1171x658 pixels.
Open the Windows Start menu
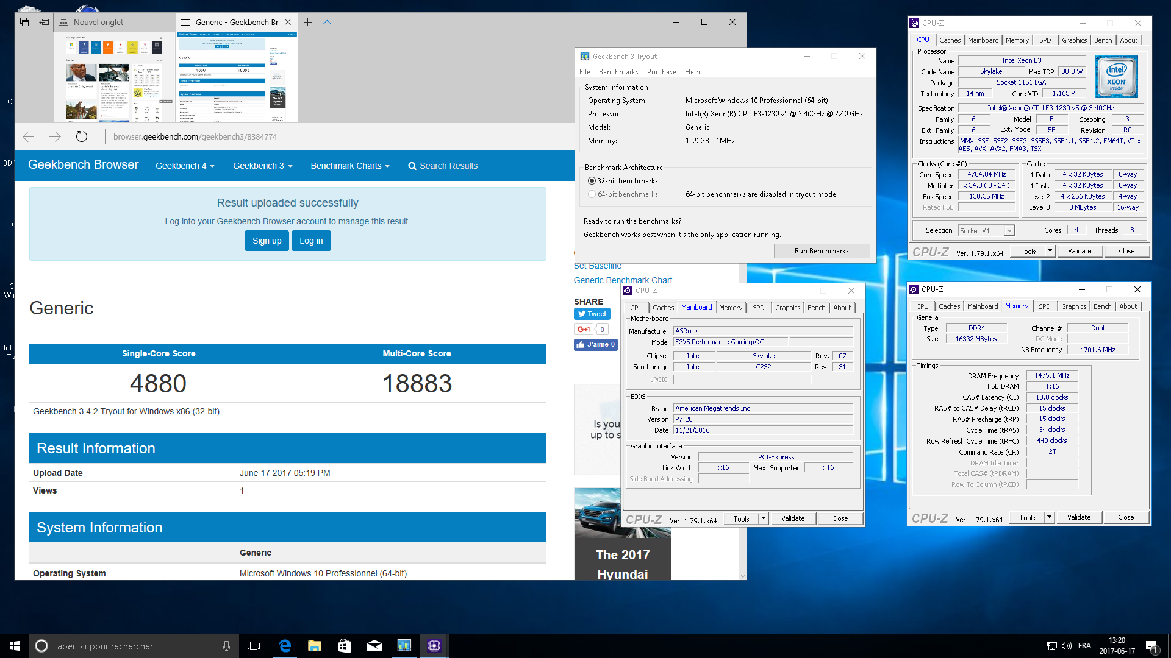[15, 646]
